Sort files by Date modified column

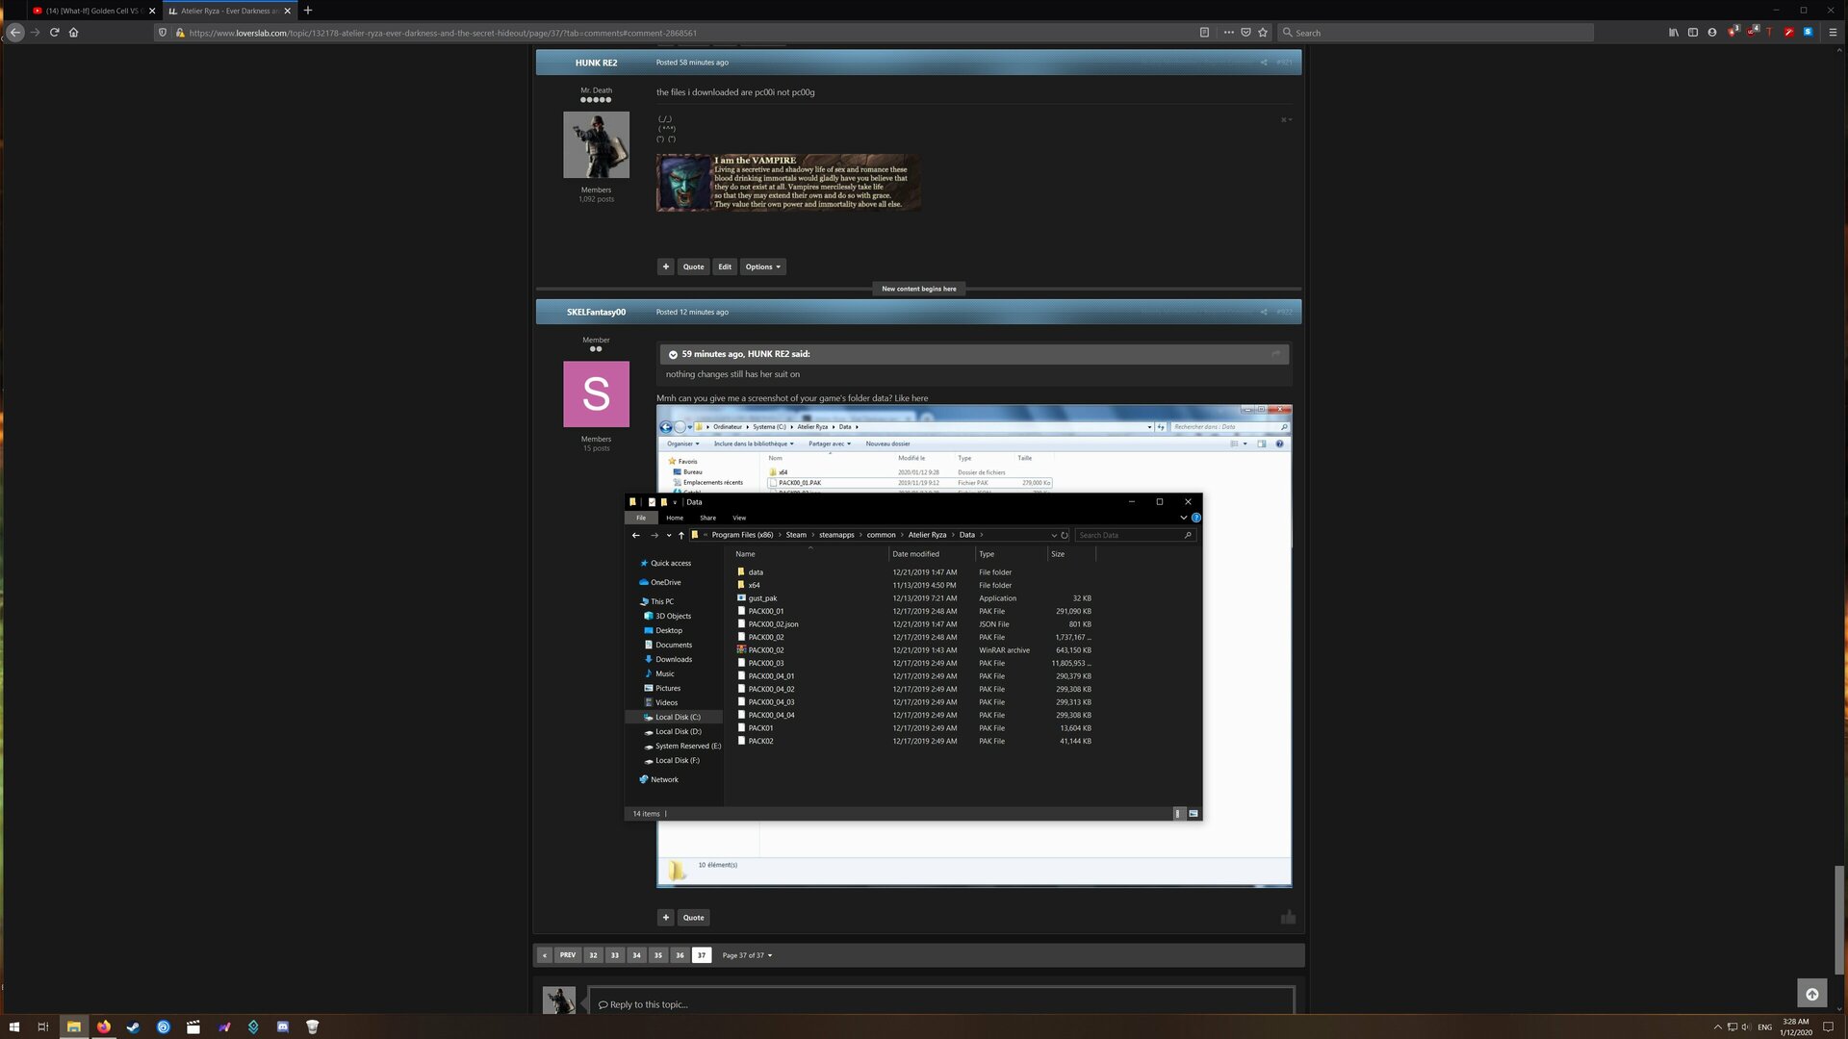(915, 554)
